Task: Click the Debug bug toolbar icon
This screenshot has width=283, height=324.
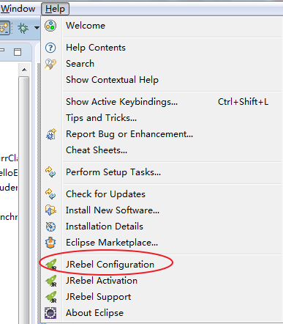Action: click(23, 28)
